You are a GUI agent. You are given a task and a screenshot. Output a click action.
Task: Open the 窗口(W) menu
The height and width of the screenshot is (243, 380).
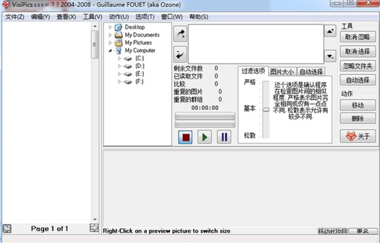coord(172,17)
